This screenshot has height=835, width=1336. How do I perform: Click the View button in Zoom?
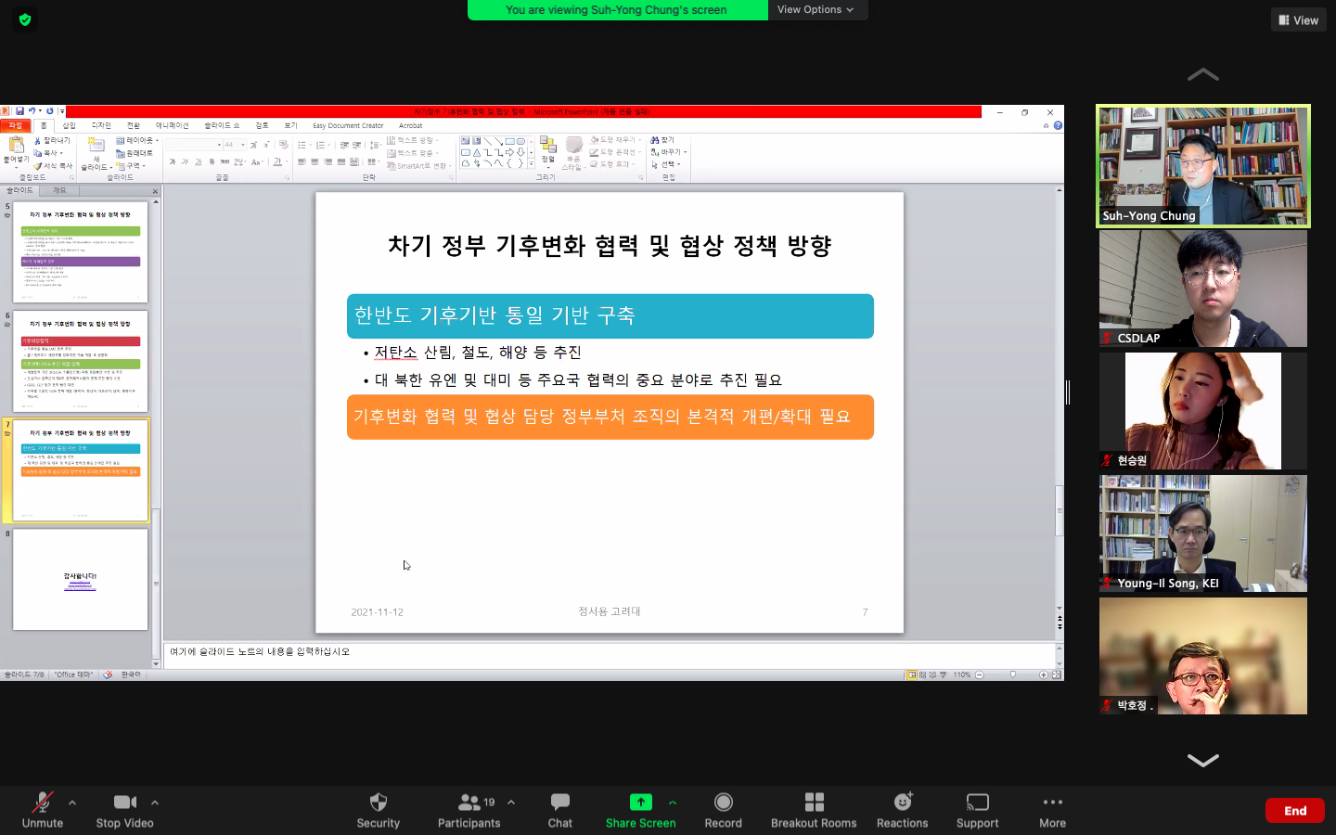1298,20
